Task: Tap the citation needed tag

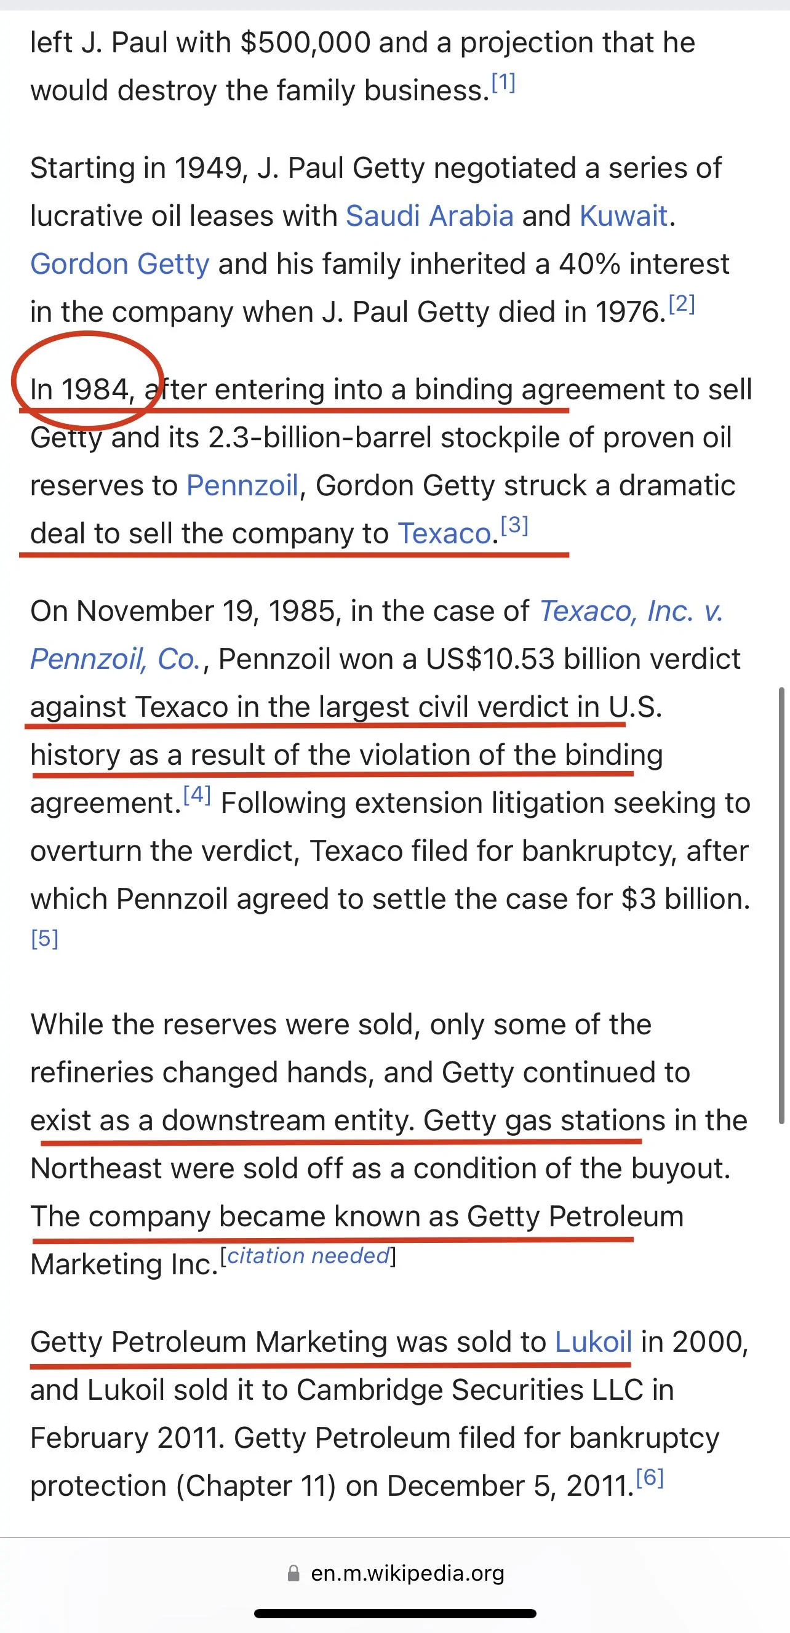Action: 308,1256
